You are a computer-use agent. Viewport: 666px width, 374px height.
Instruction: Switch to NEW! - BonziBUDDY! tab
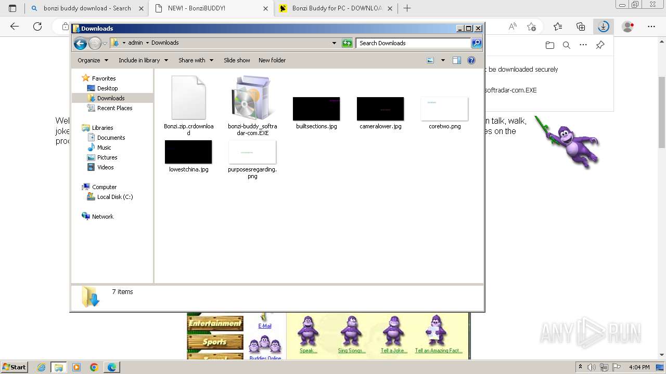[211, 8]
